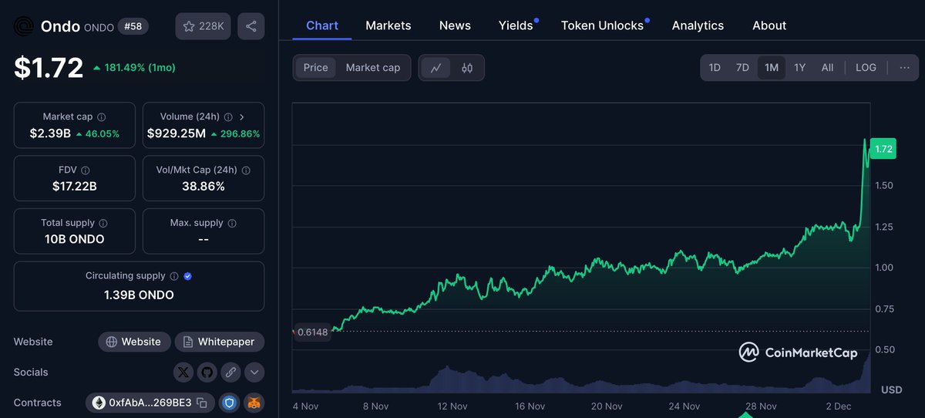The width and height of the screenshot is (925, 418).
Task: Click the $1.72 price text
Action: [x=49, y=68]
